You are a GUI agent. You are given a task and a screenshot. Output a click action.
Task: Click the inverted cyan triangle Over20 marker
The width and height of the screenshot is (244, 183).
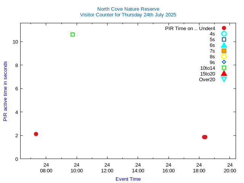(x=224, y=79)
